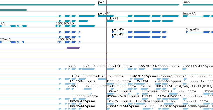Click the 373811 alignment label
The image size is (213, 110).
point(149,106)
